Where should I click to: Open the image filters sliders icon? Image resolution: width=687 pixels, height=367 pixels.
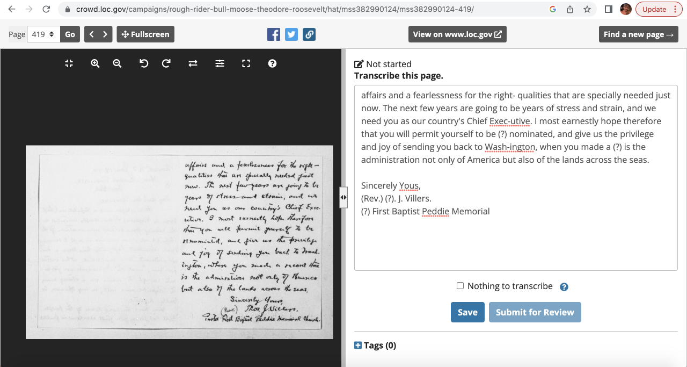[x=220, y=63]
